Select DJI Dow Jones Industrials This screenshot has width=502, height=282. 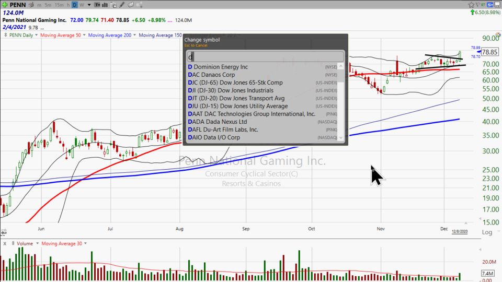[x=263, y=90]
